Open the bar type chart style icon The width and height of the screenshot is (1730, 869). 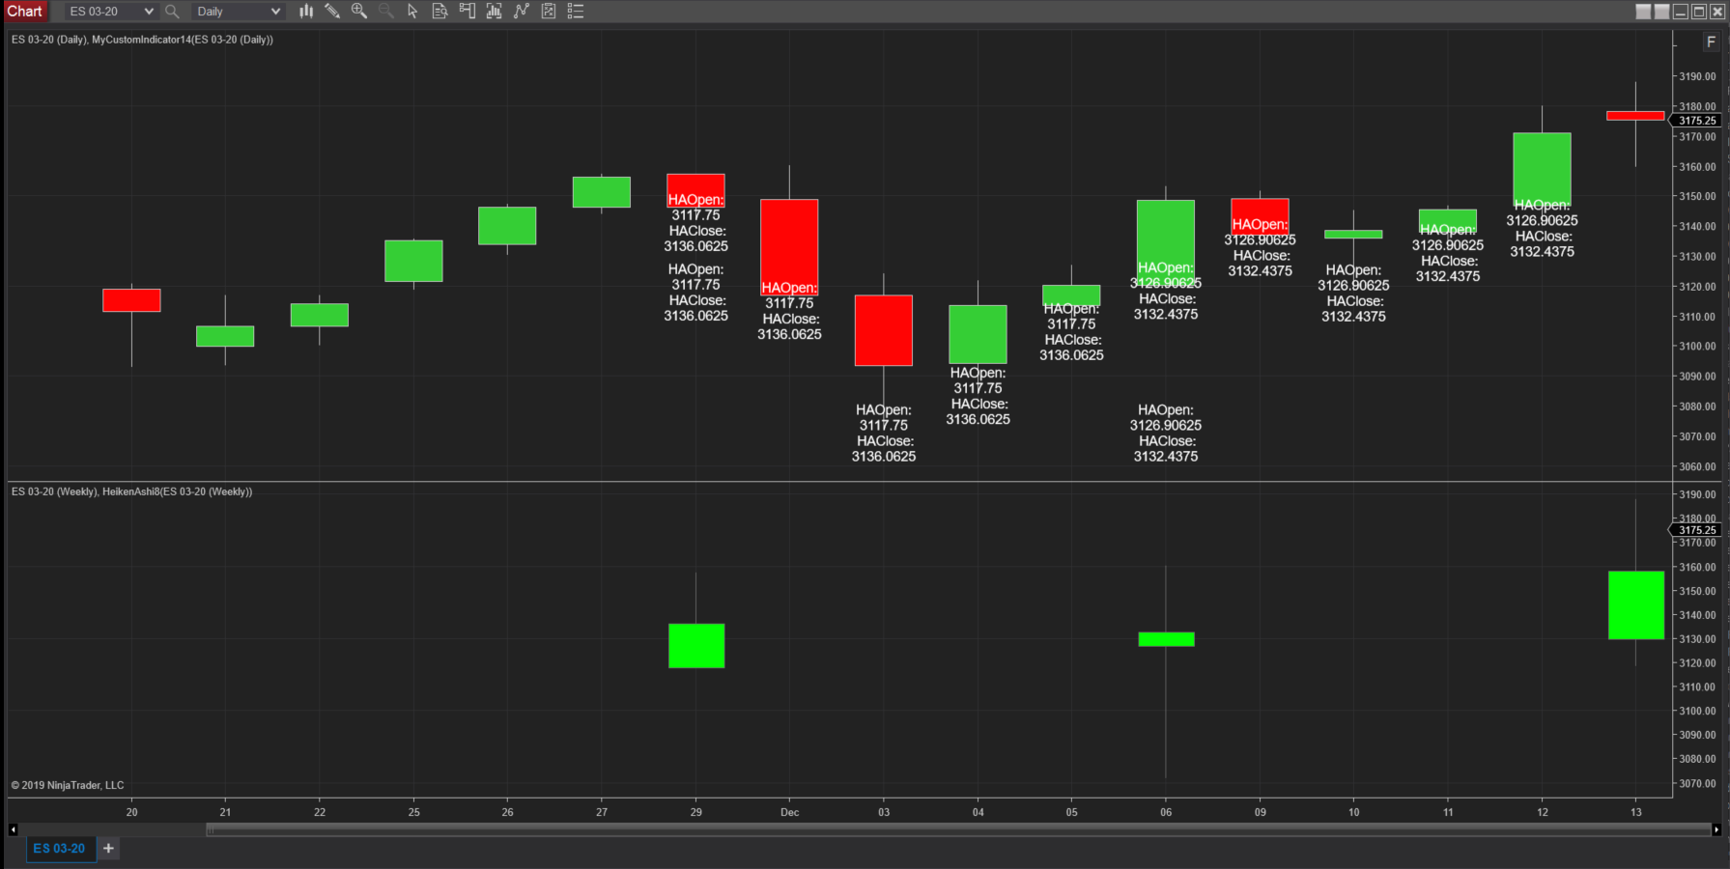click(306, 12)
